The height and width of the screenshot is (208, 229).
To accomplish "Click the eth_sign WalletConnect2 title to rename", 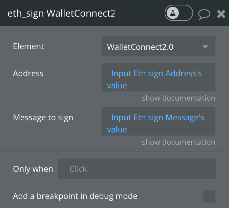I will [61, 14].
